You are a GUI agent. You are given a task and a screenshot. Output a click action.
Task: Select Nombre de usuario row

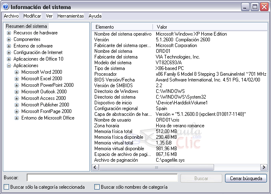tap(180, 120)
